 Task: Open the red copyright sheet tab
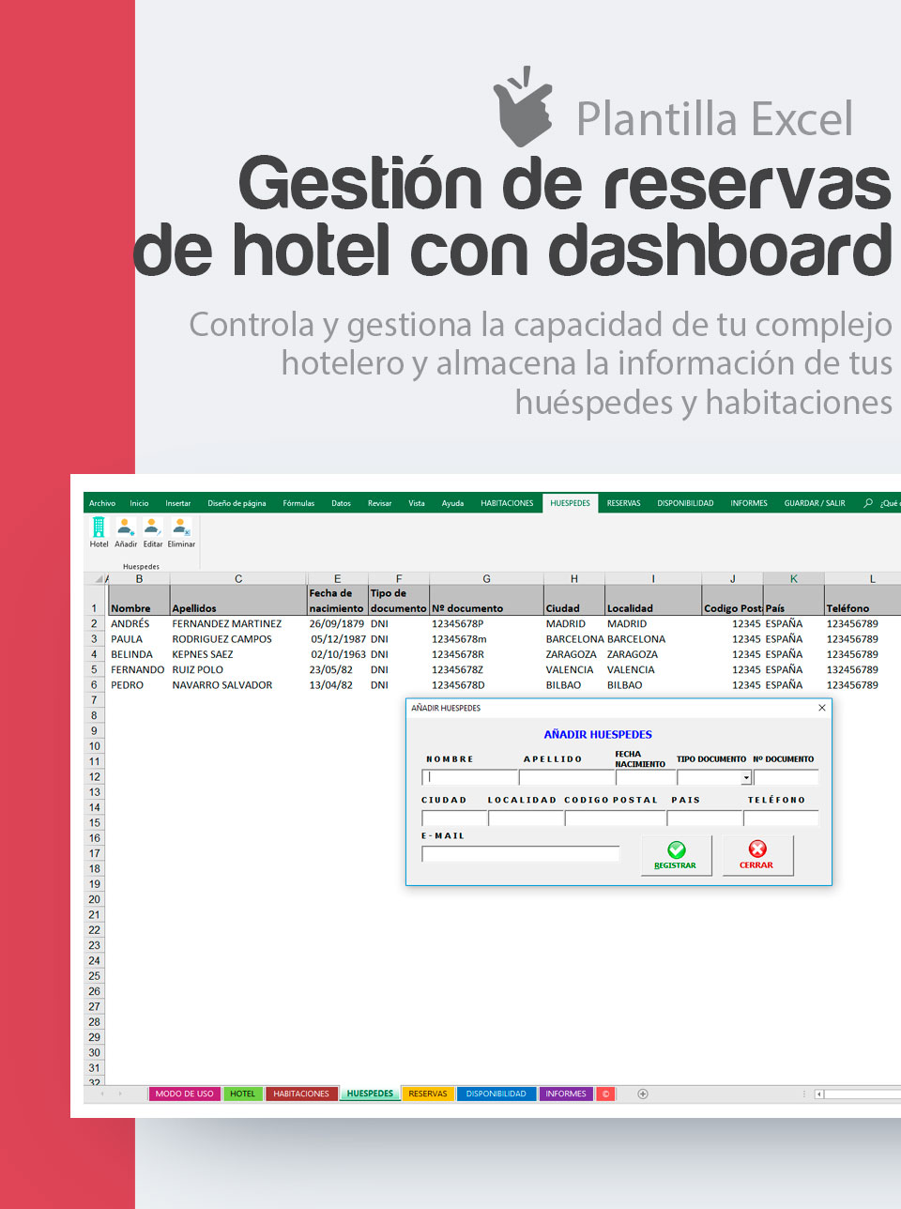coord(606,1094)
